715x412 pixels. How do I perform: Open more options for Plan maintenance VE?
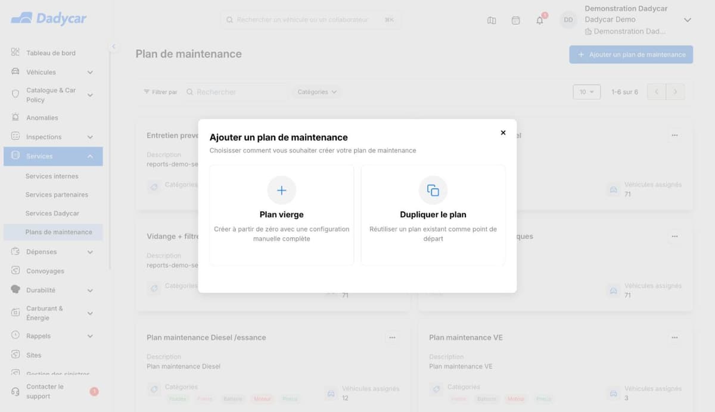tap(674, 338)
